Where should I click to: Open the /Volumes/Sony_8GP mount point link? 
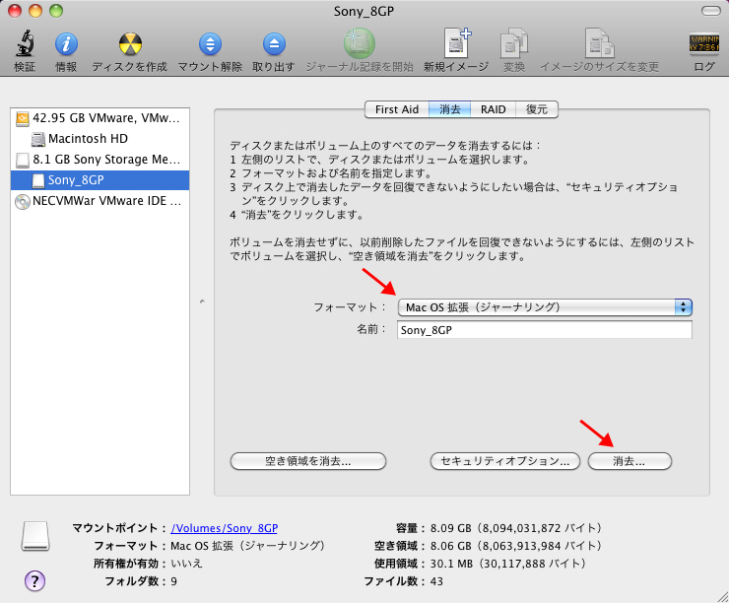(x=224, y=528)
